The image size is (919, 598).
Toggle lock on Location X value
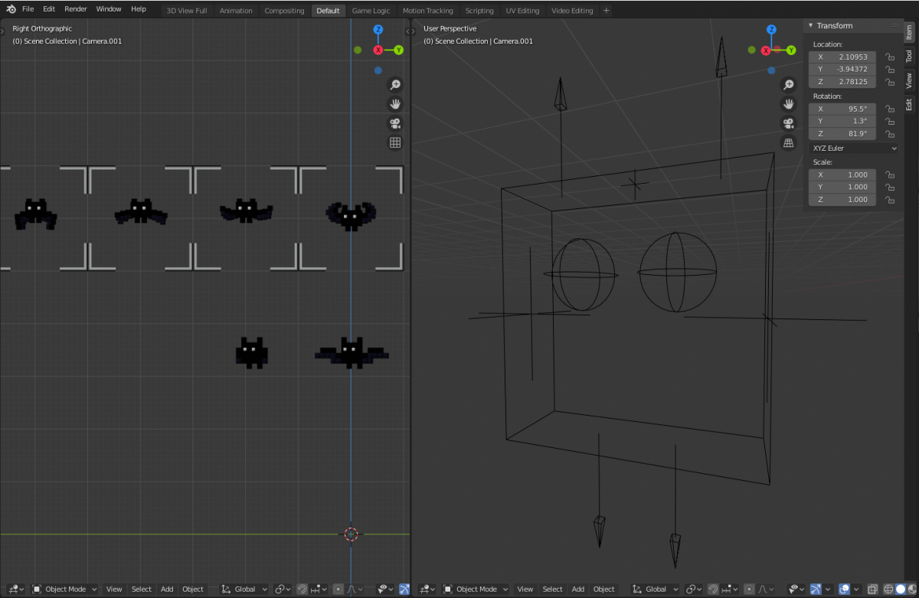click(x=889, y=57)
